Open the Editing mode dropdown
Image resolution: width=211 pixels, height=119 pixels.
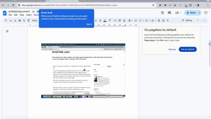(190, 20)
